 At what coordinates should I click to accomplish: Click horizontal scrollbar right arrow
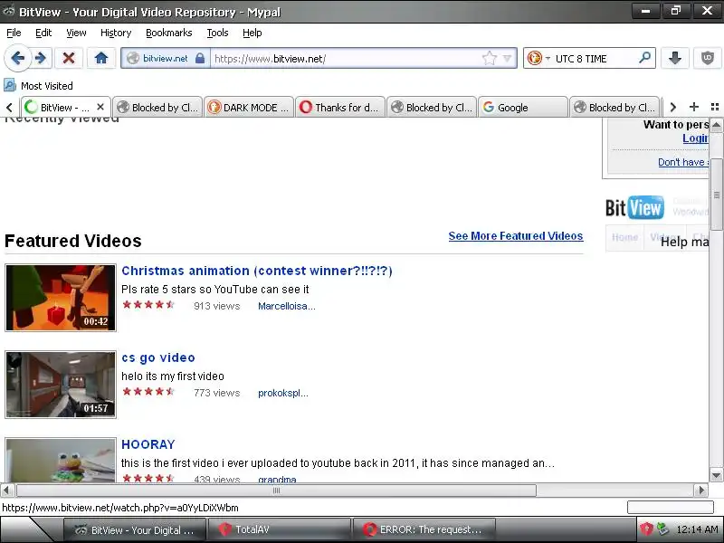click(x=702, y=490)
